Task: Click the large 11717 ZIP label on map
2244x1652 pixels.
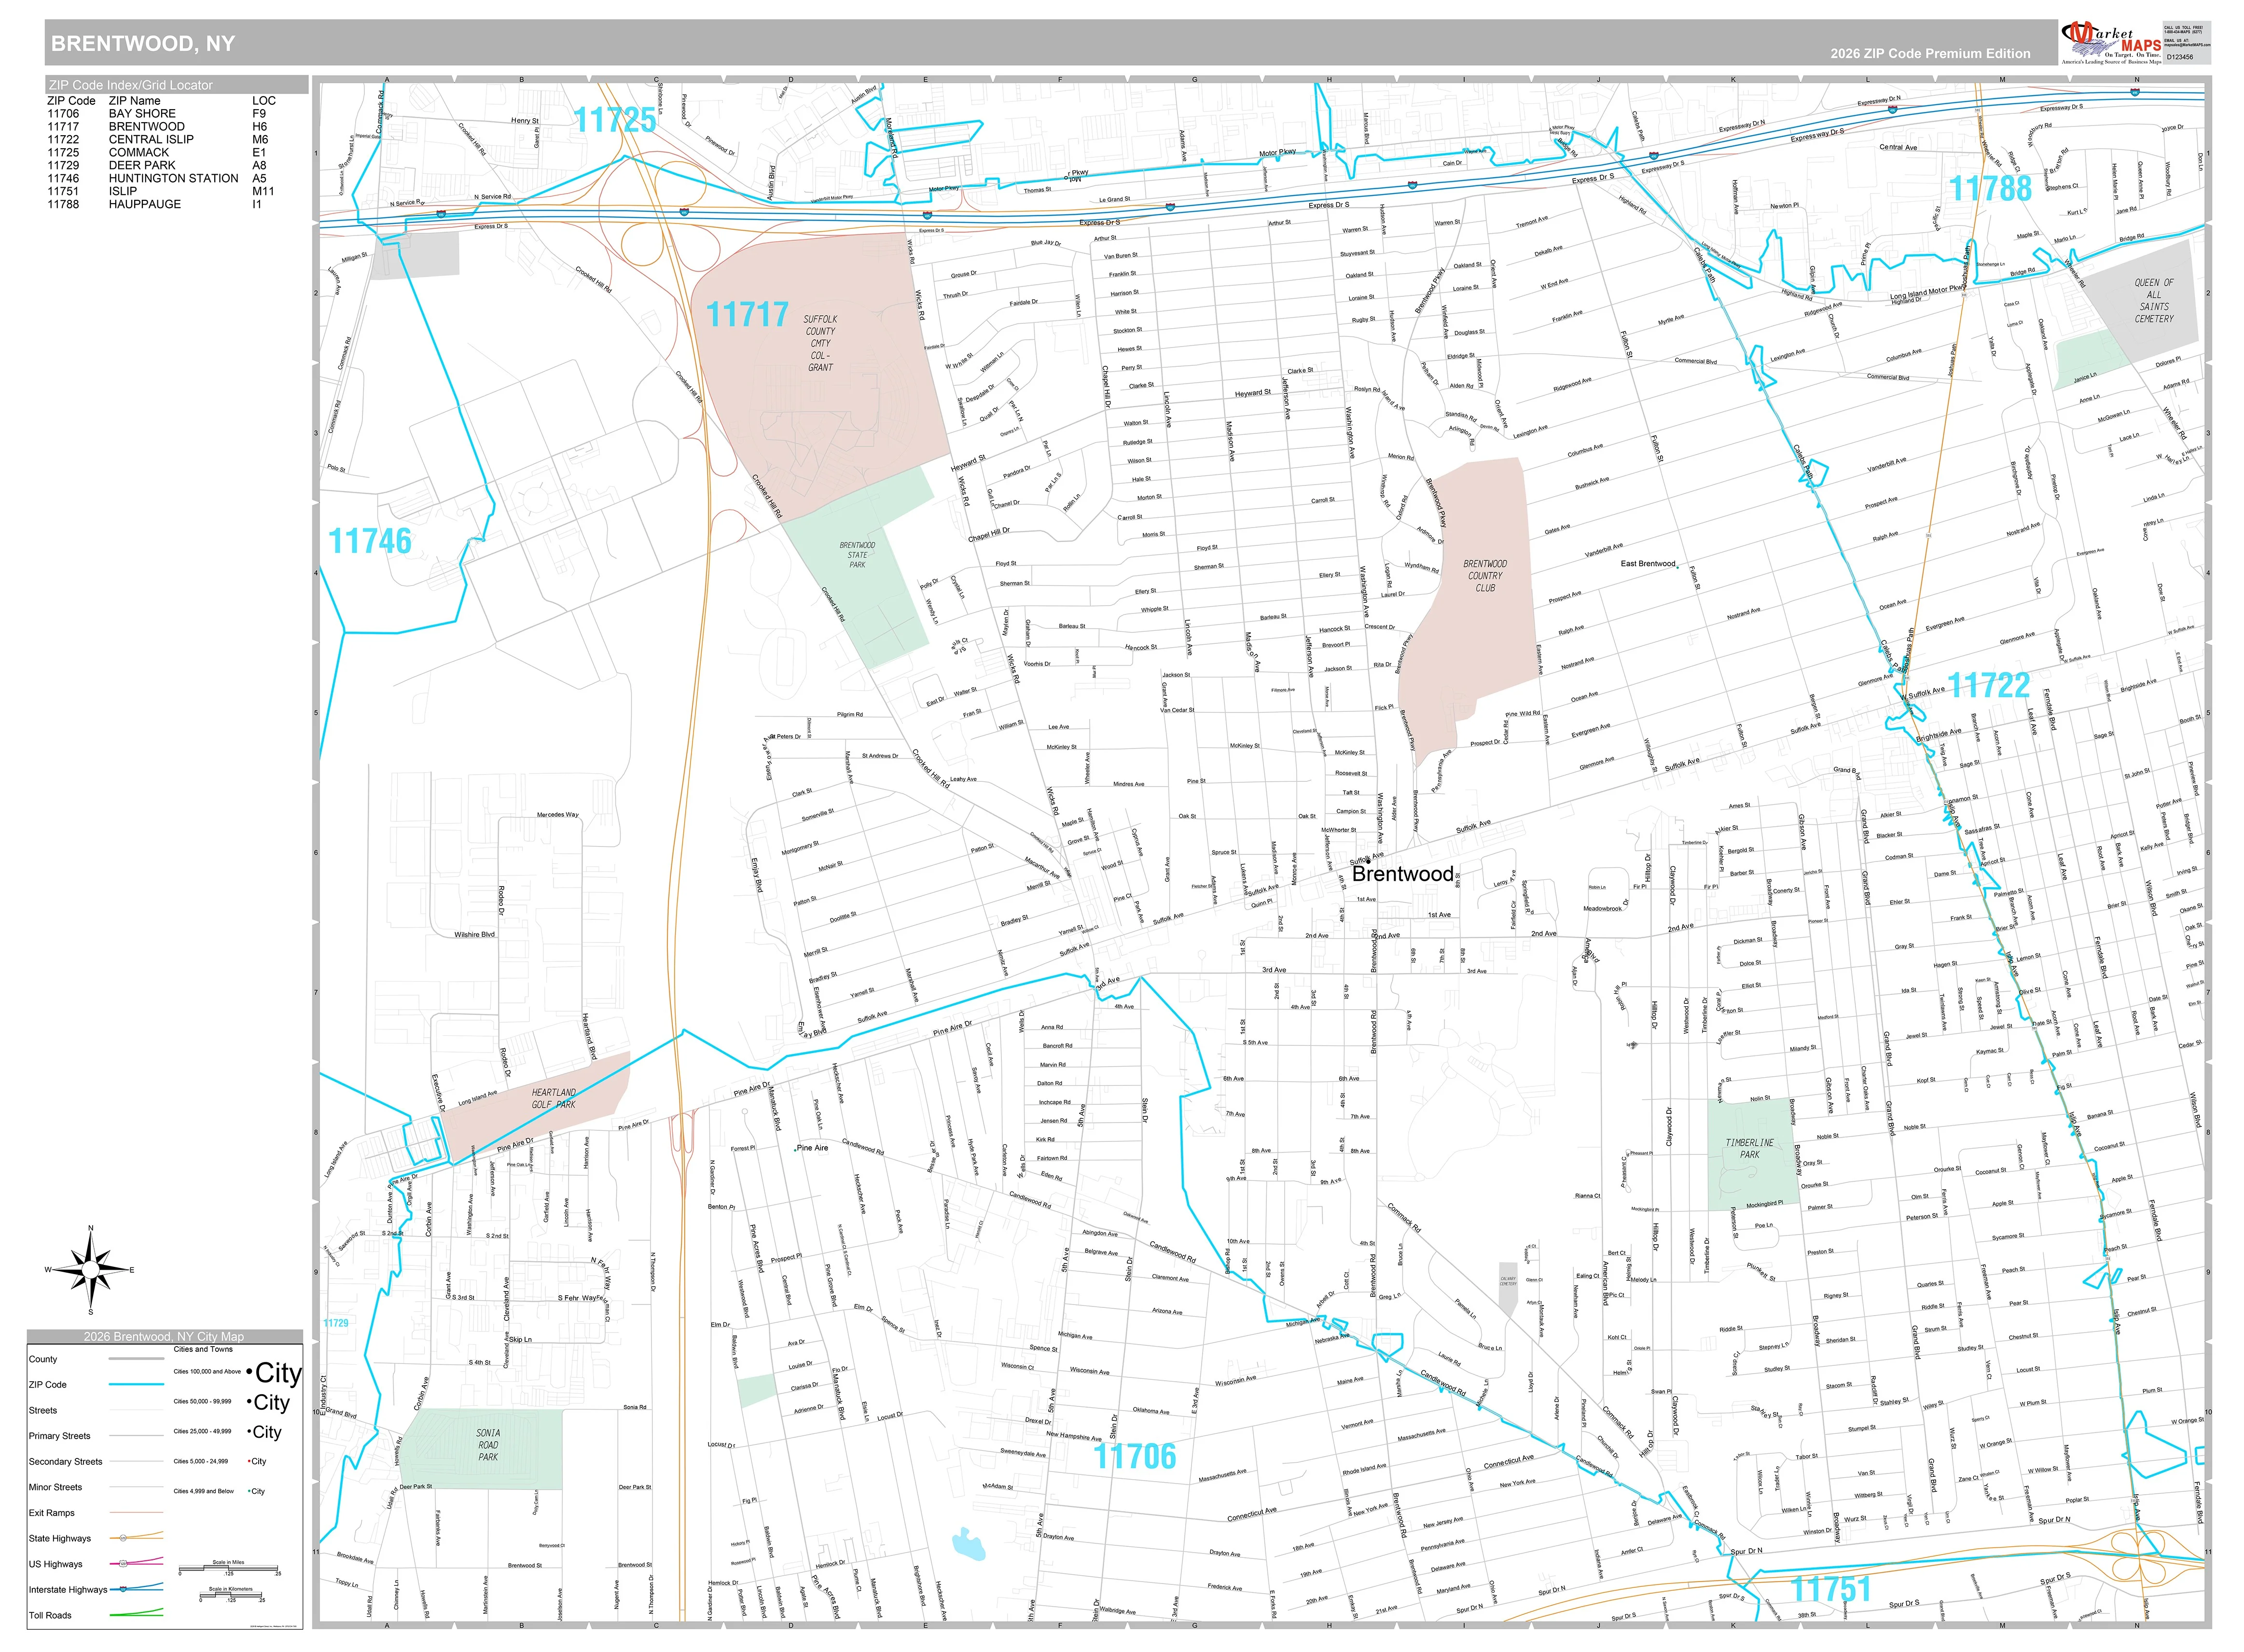Action: 747,315
